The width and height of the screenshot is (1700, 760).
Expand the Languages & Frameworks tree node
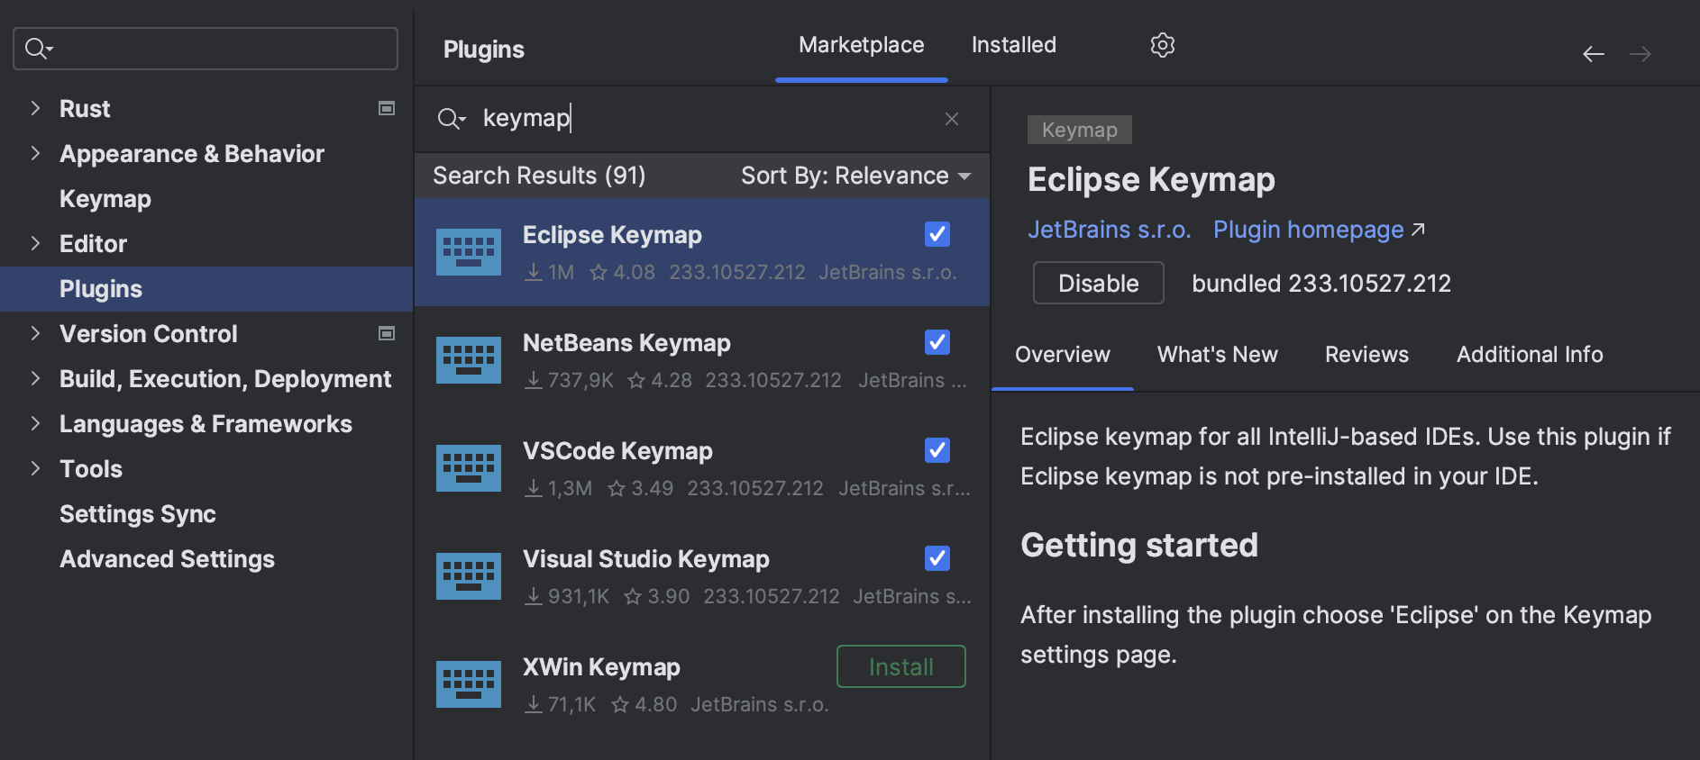point(35,423)
